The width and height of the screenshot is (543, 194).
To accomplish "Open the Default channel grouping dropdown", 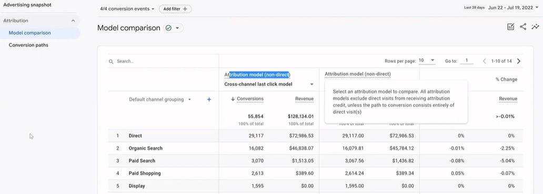I will (159, 100).
